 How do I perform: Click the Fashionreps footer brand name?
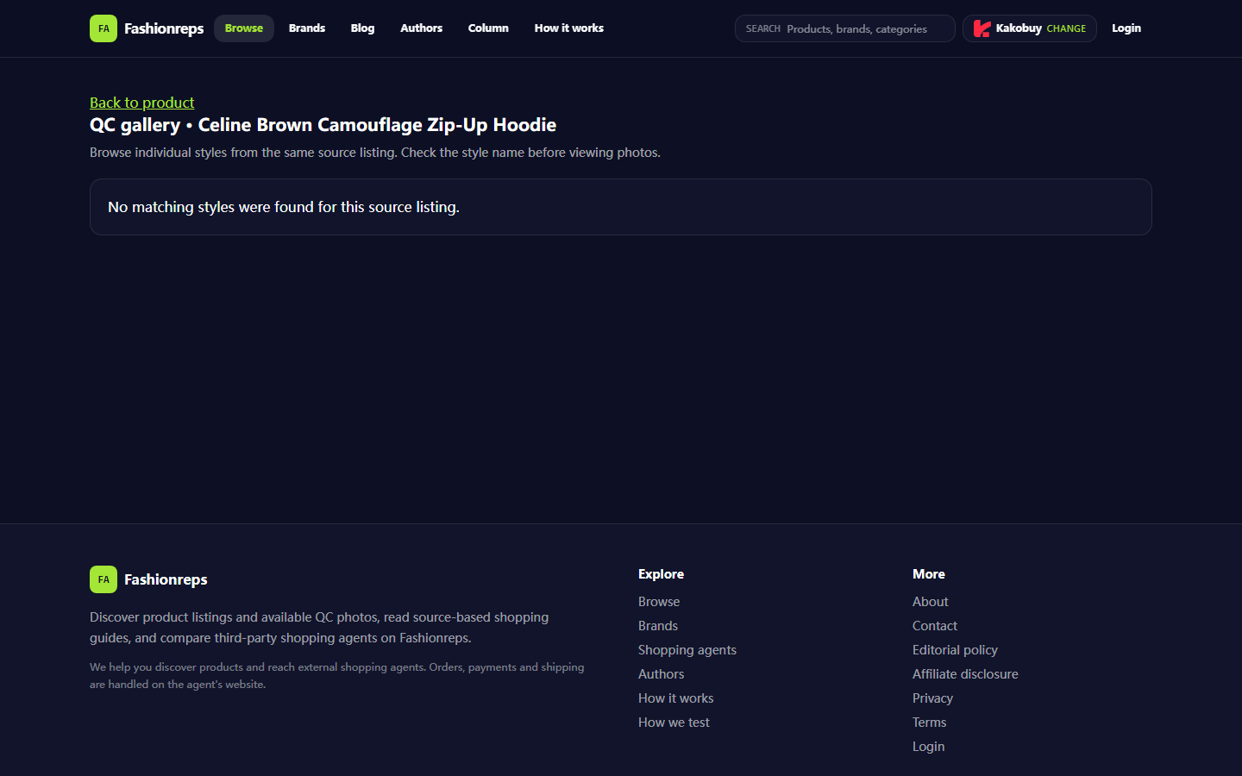(166, 579)
